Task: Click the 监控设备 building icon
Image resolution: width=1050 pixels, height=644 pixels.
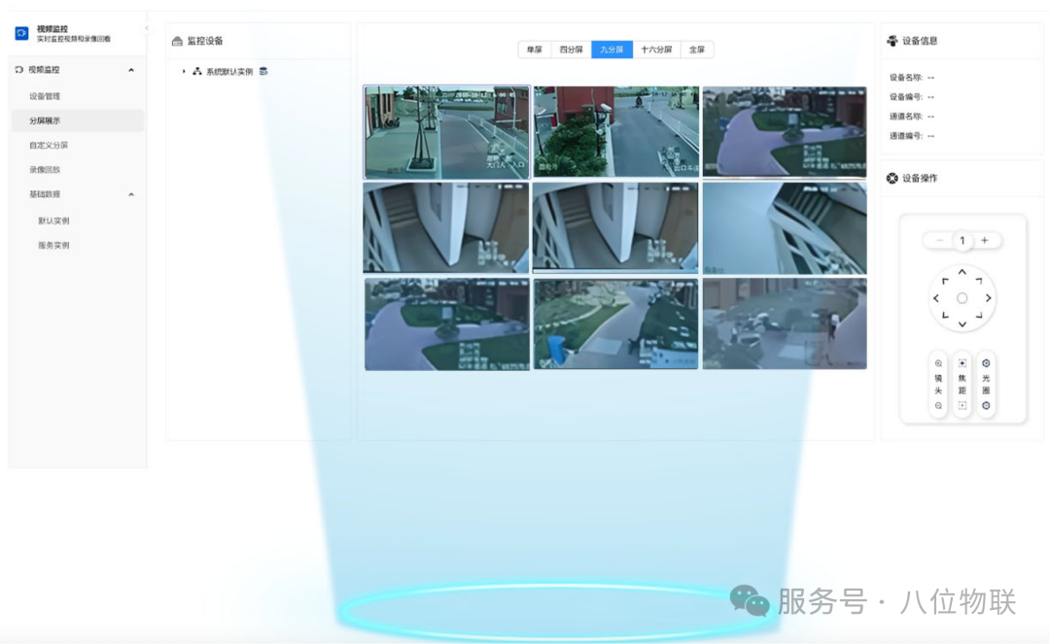Action: coord(178,40)
